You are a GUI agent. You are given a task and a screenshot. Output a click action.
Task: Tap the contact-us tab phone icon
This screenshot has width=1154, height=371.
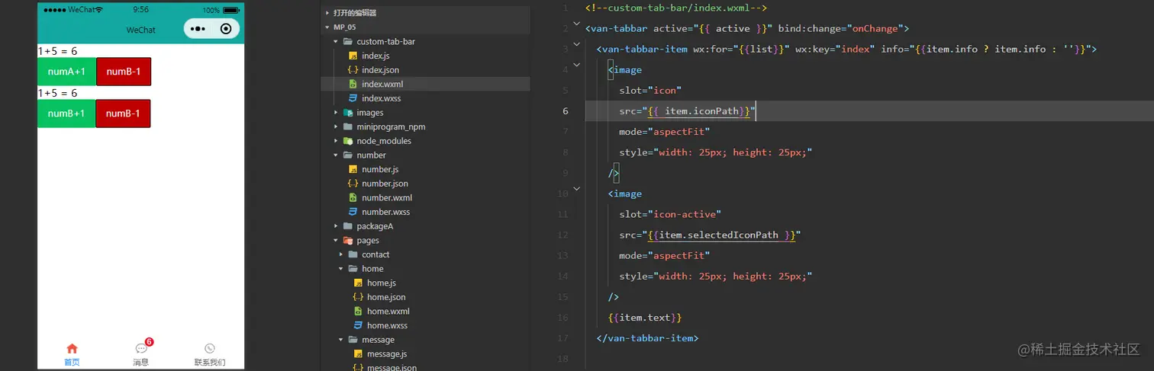[210, 348]
